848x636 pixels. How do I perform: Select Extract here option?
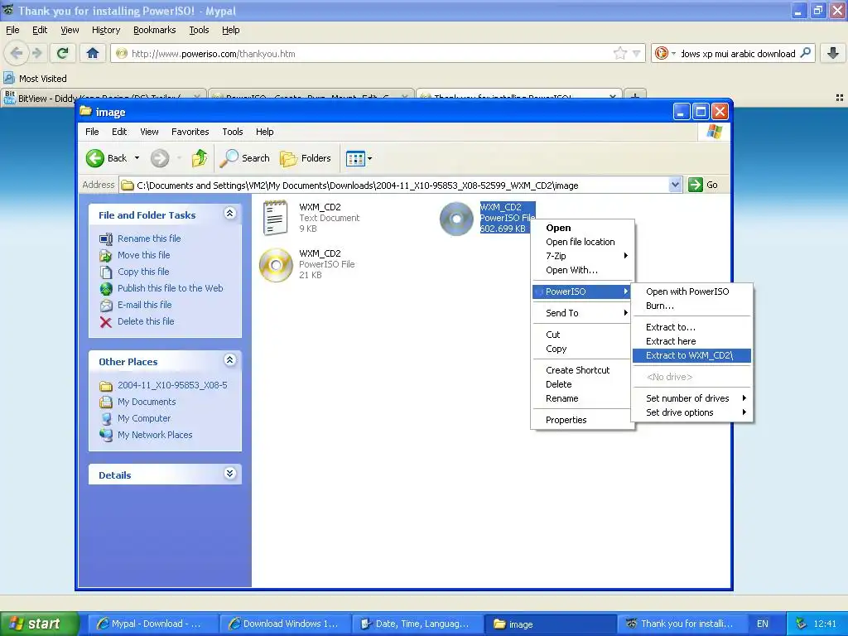pyautogui.click(x=691, y=341)
